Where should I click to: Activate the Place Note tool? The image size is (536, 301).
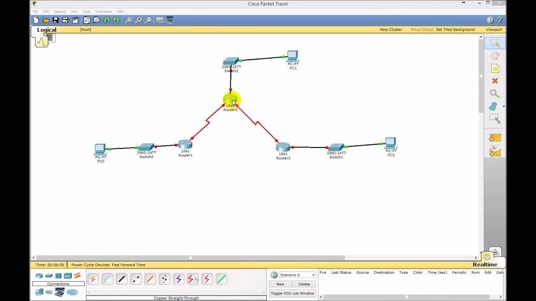point(495,69)
